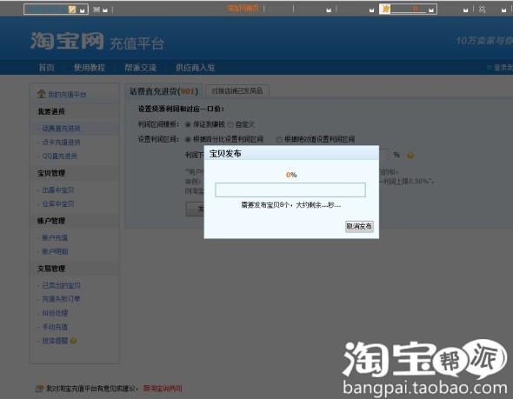513x399 pixels.
Task: Open the dropdown arrow in the username box
Action: coord(83,10)
